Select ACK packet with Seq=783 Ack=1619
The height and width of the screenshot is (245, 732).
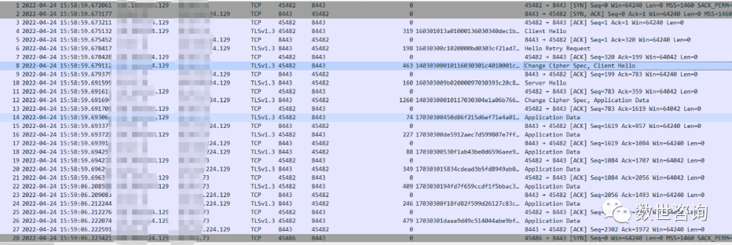pos(366,109)
